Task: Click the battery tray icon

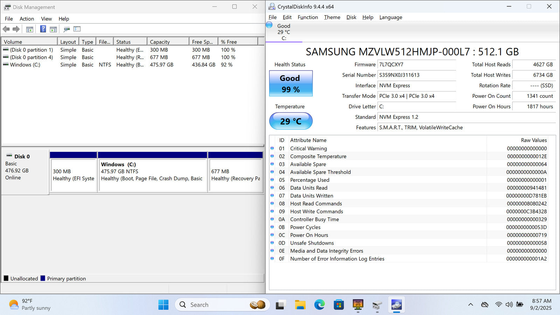Action: point(520,304)
